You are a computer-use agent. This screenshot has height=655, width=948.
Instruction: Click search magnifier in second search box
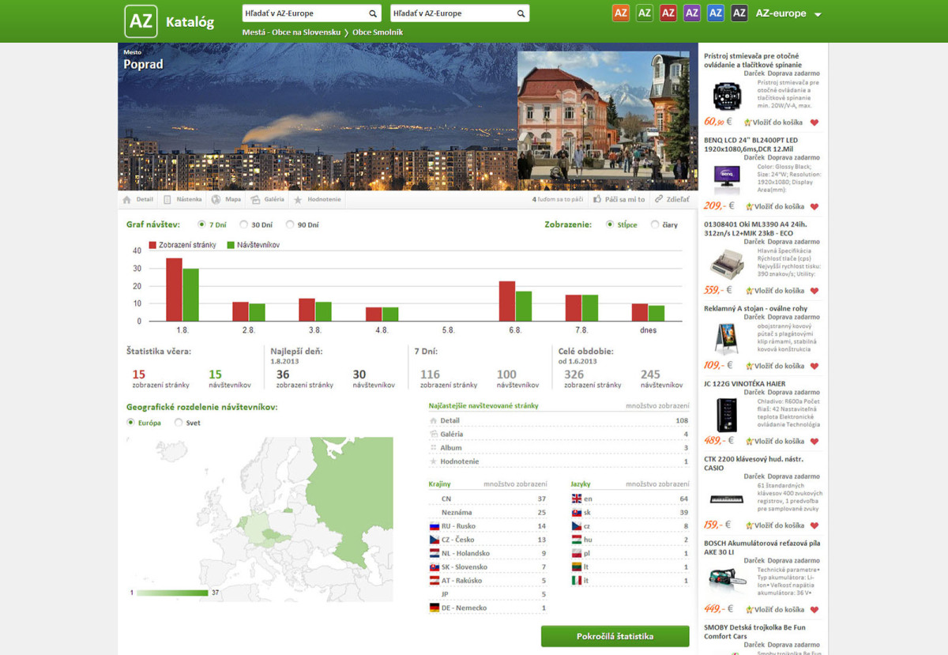point(521,13)
